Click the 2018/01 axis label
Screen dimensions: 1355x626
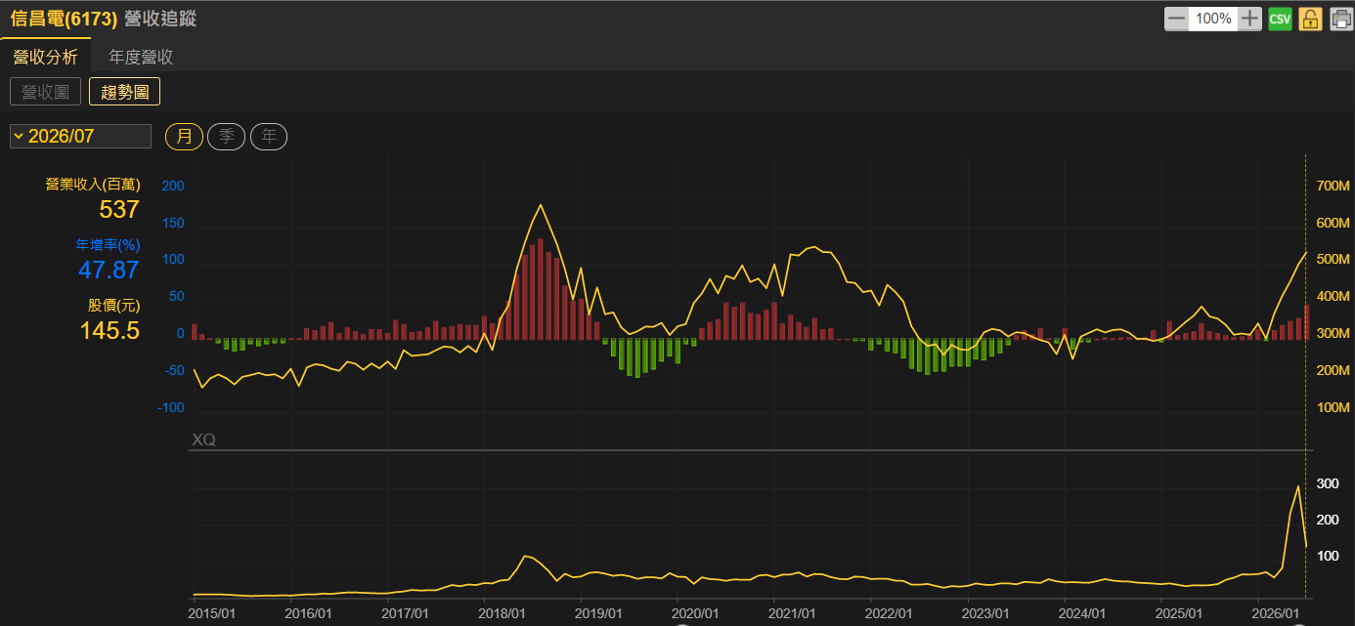click(502, 613)
